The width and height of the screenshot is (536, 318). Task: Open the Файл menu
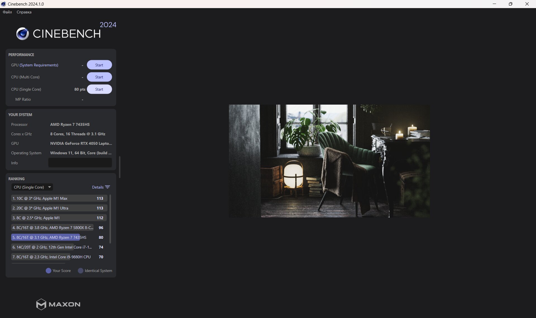coord(7,12)
